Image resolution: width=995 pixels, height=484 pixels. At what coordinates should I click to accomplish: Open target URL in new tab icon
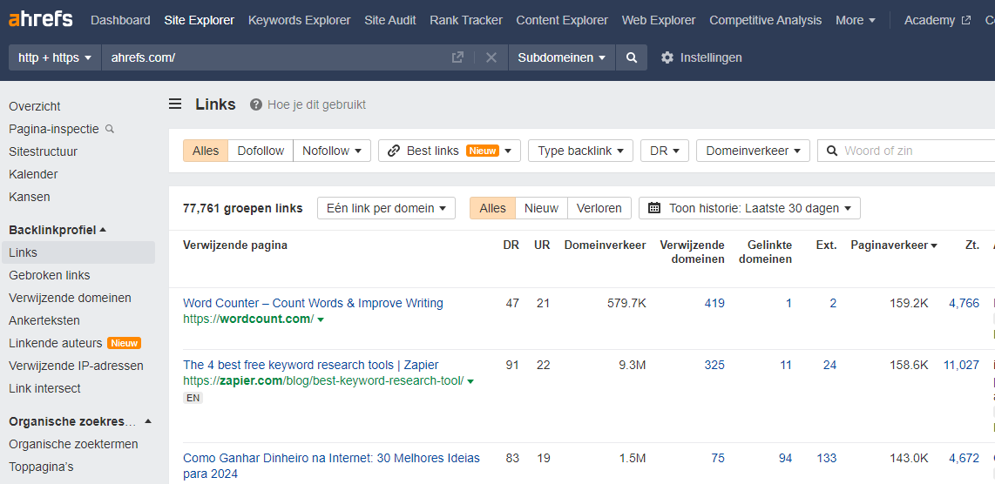pos(457,57)
